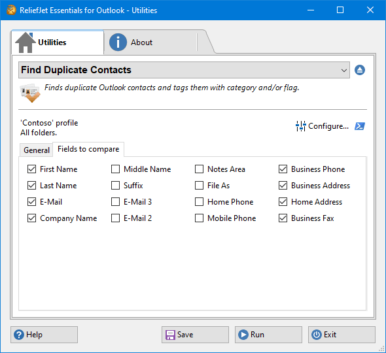Disable the Business Fax checkbox
The width and height of the screenshot is (386, 353).
283,218
